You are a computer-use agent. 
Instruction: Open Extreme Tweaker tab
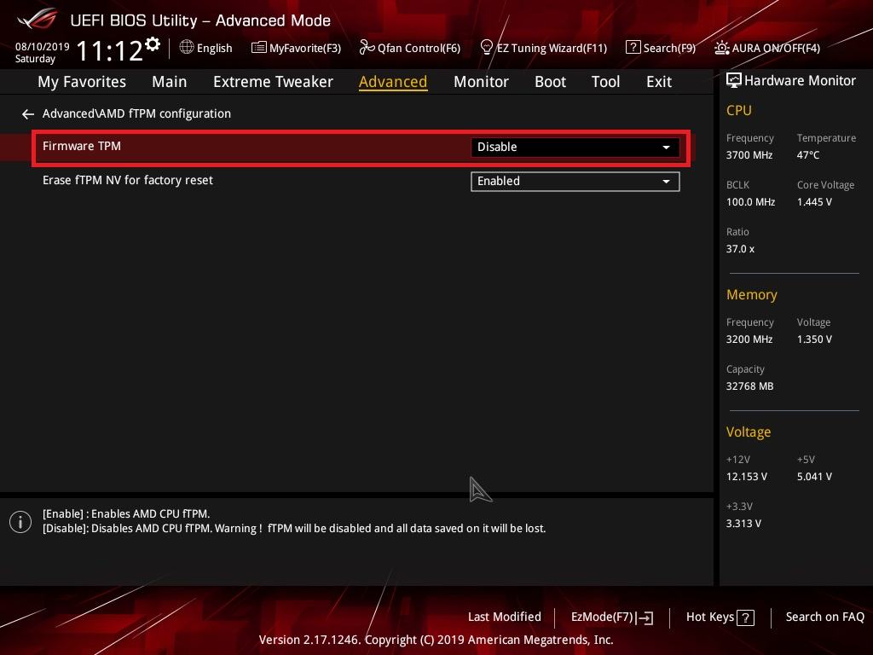point(273,82)
